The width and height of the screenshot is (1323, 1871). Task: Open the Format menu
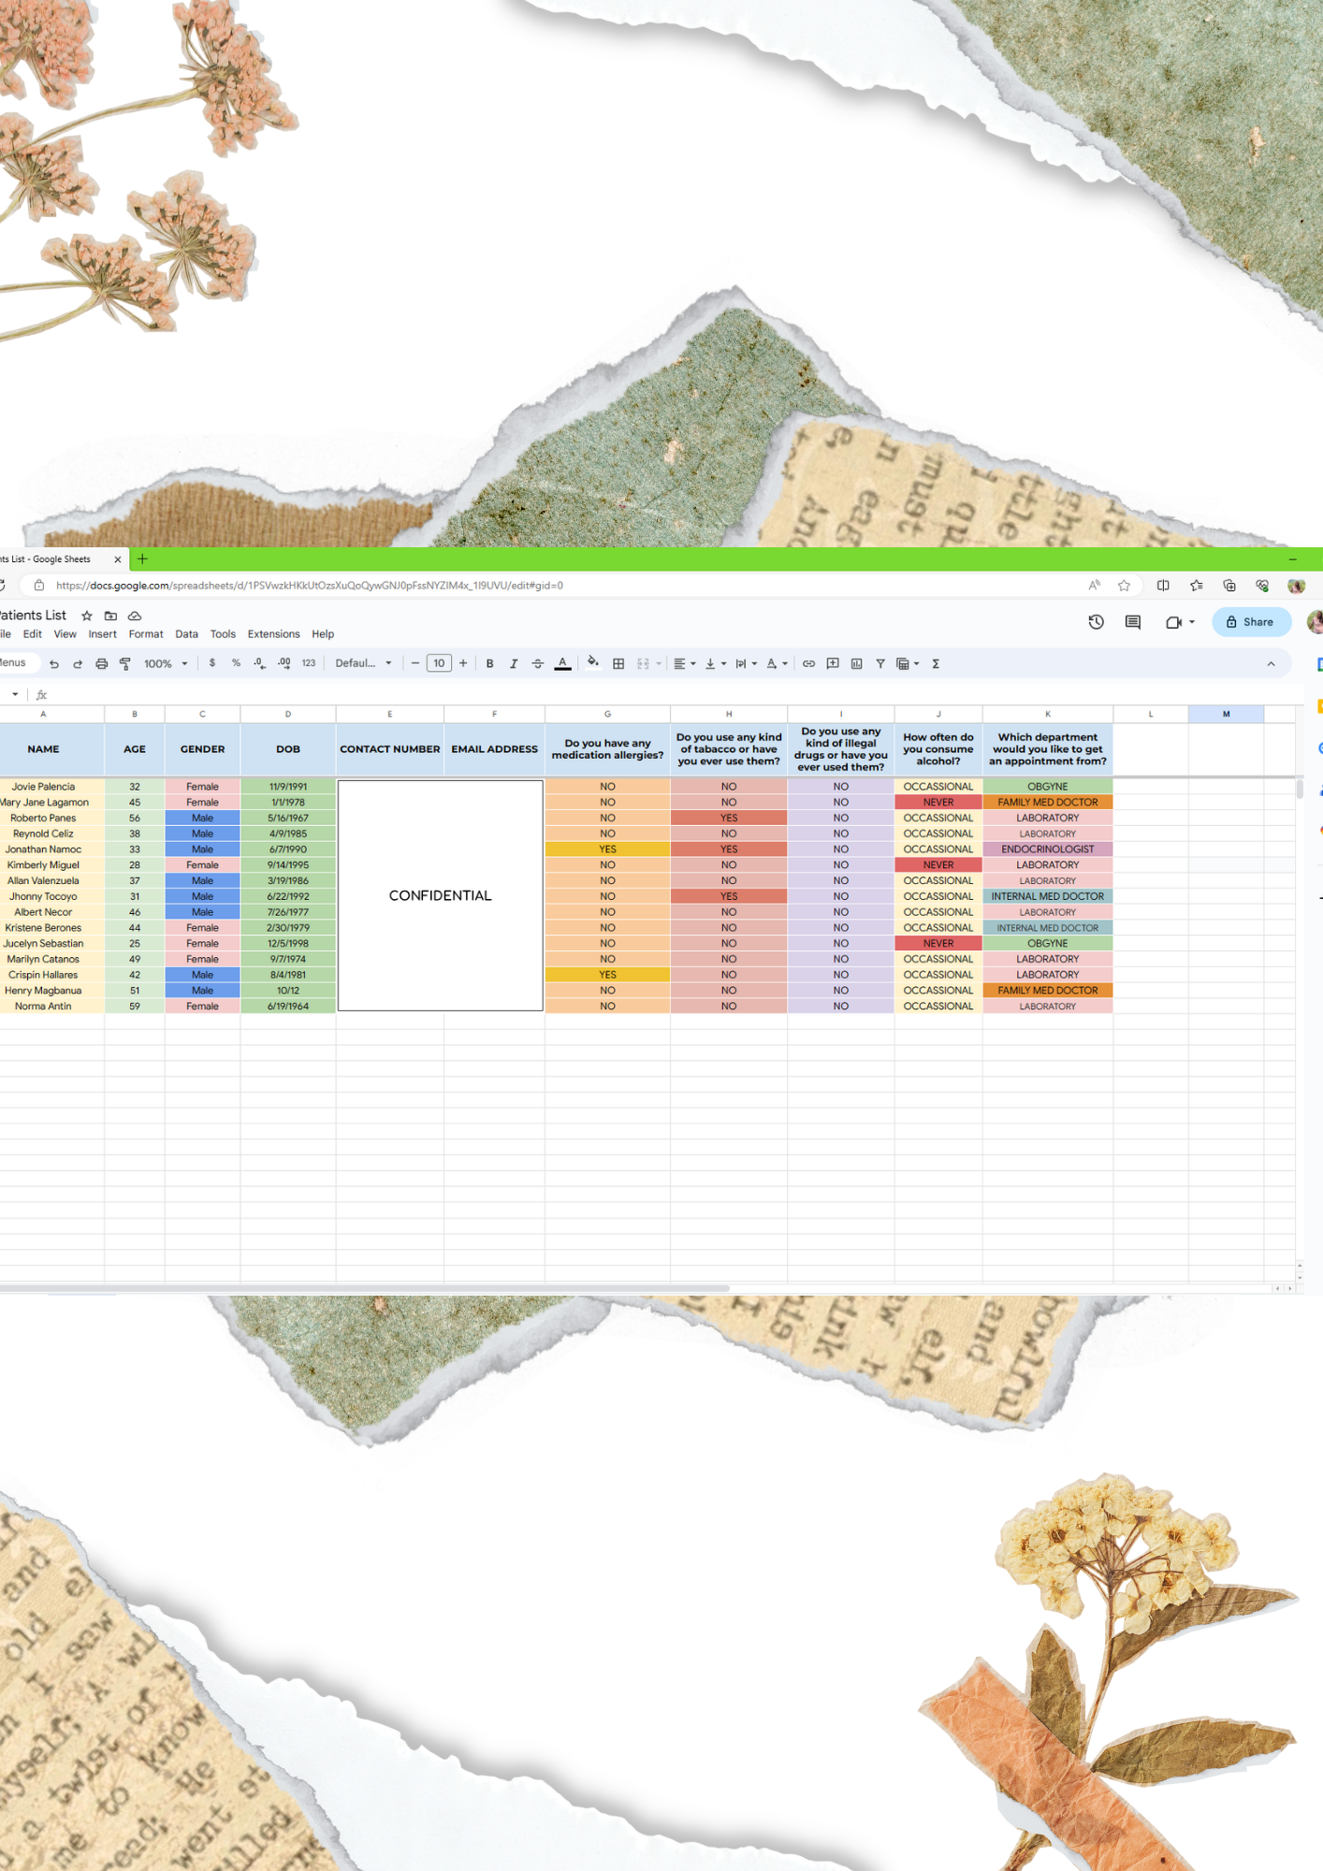tap(146, 634)
